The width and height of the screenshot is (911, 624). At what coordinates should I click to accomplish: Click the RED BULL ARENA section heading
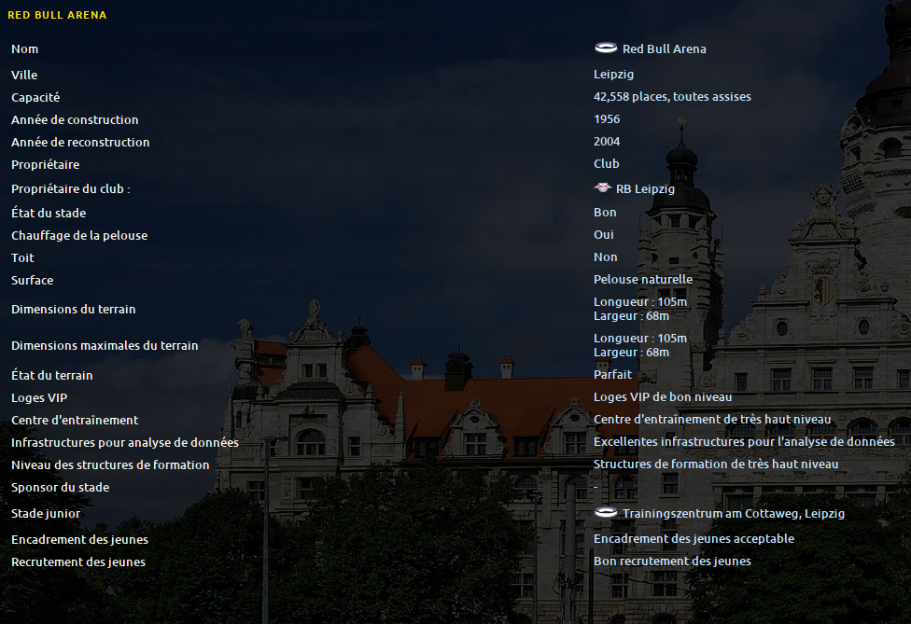click(57, 15)
